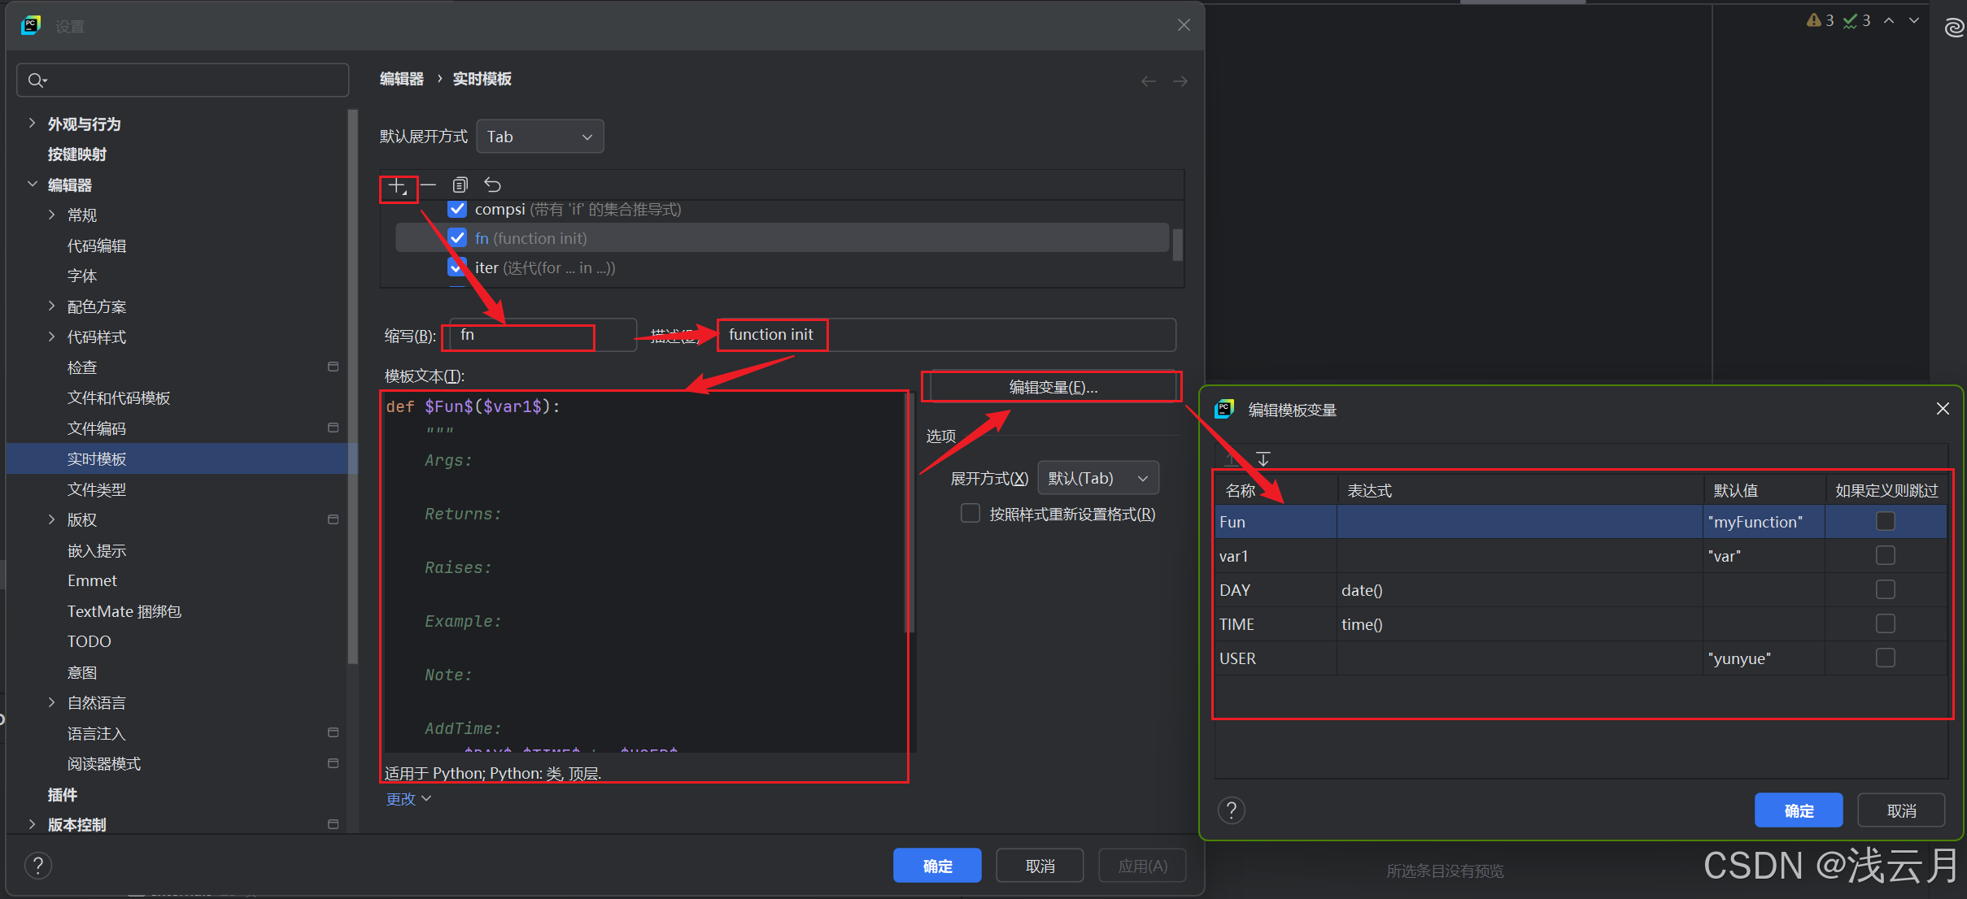Screen dimensions: 1967x899
Task: Click the move variable down arrow icon
Action: click(x=1263, y=458)
